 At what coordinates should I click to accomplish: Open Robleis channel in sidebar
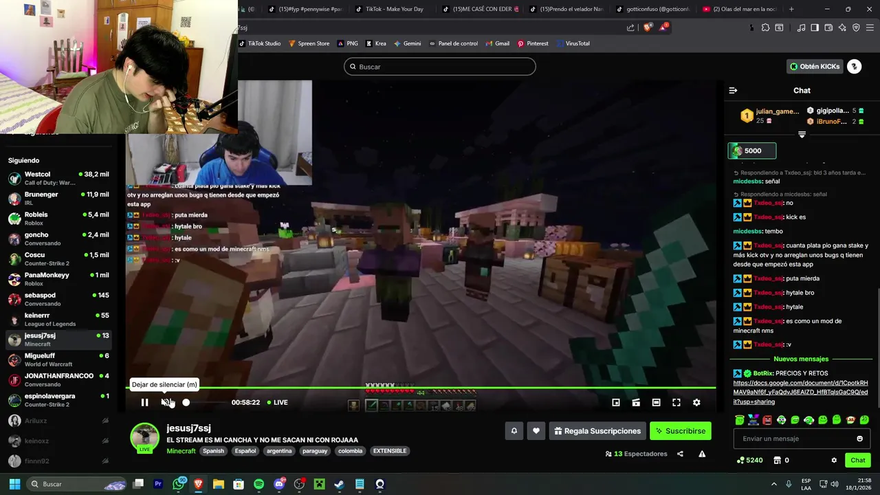[x=58, y=219]
